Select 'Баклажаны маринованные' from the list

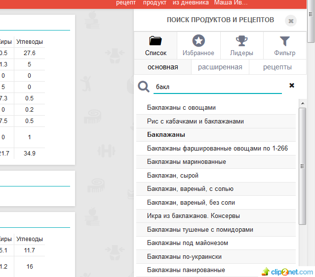(186, 162)
